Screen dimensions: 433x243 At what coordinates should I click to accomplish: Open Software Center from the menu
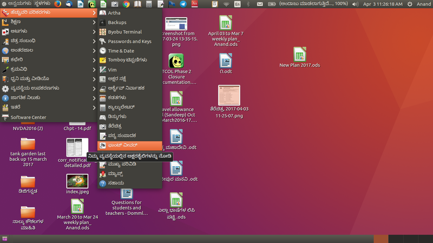coord(49,117)
